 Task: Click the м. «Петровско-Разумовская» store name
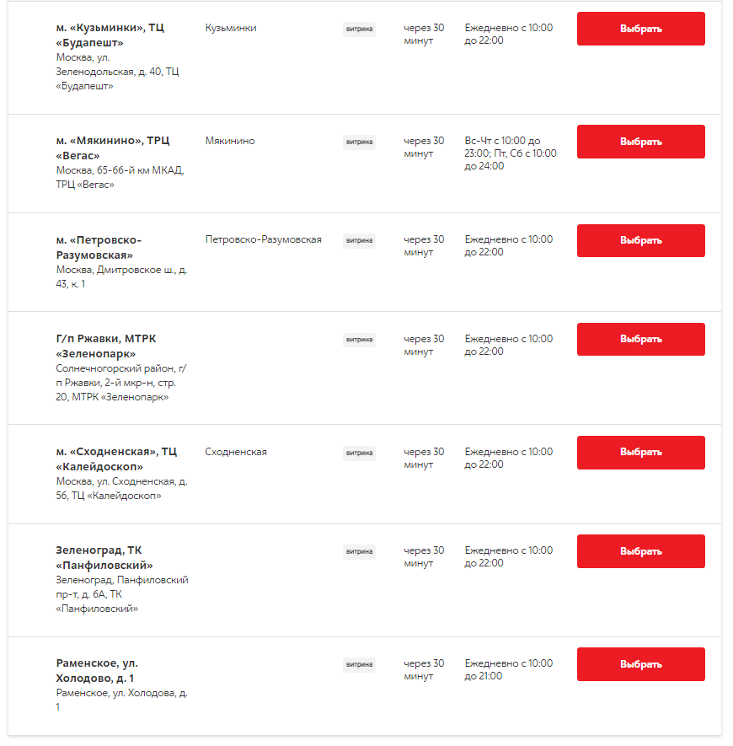[99, 247]
